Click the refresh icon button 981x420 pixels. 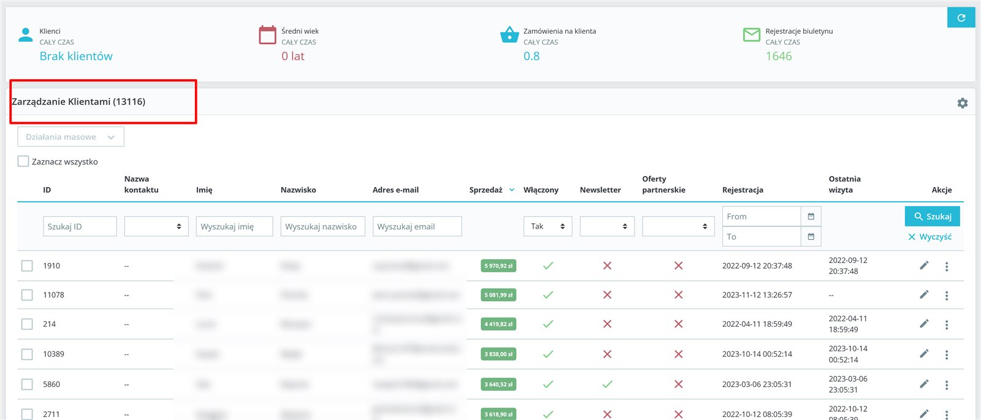pos(961,18)
